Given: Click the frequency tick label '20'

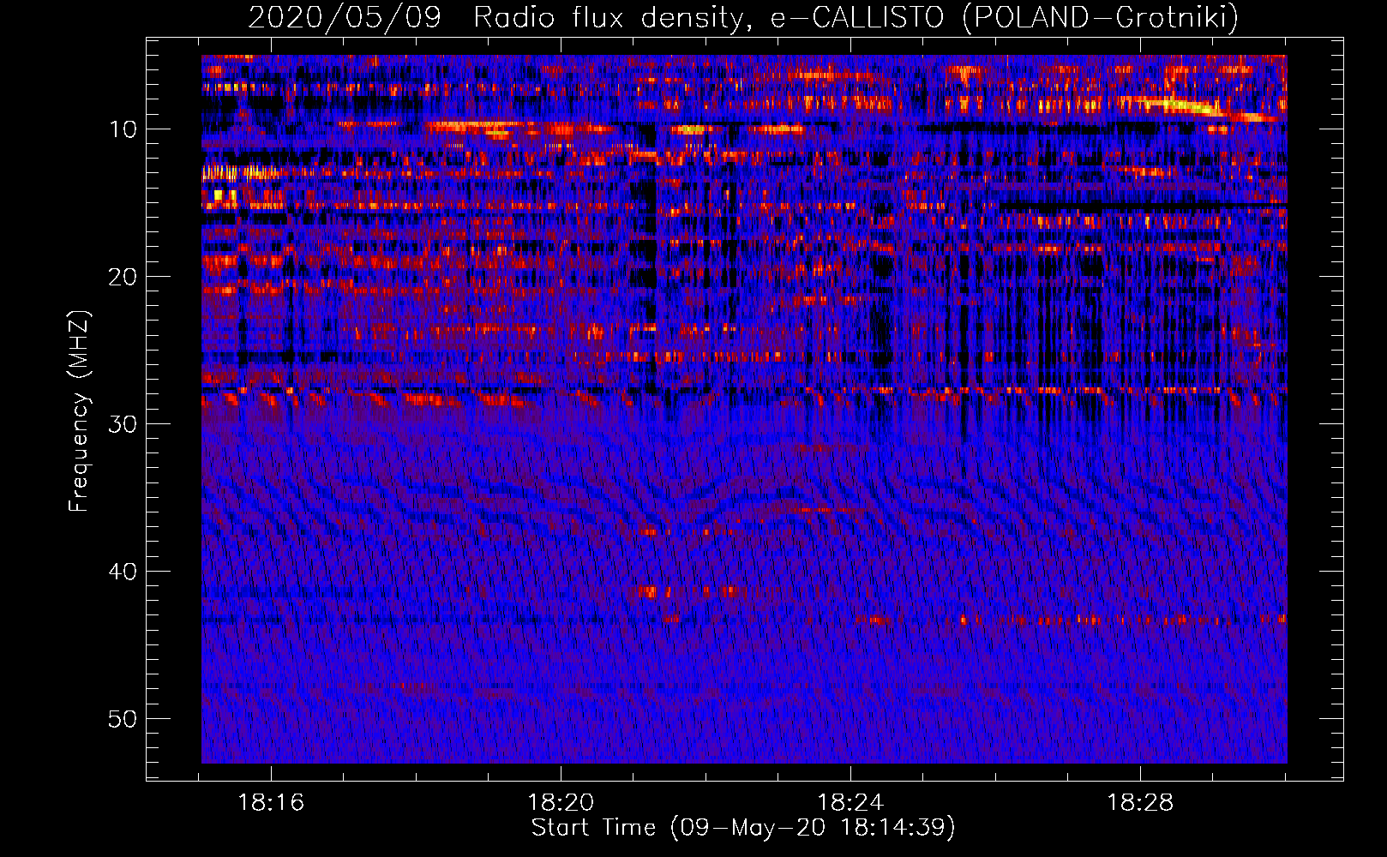Looking at the screenshot, I should pos(123,277).
